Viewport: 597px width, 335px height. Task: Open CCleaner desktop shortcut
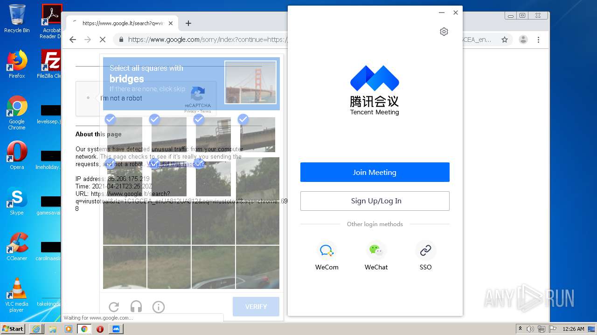click(17, 247)
